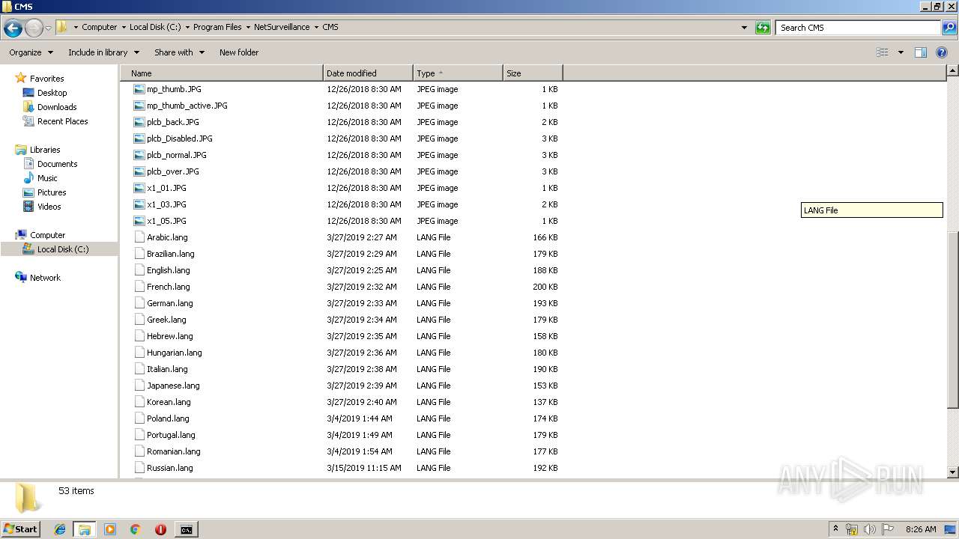Open Recent Places in sidebar
Viewport: 959px width, 539px height.
[62, 121]
